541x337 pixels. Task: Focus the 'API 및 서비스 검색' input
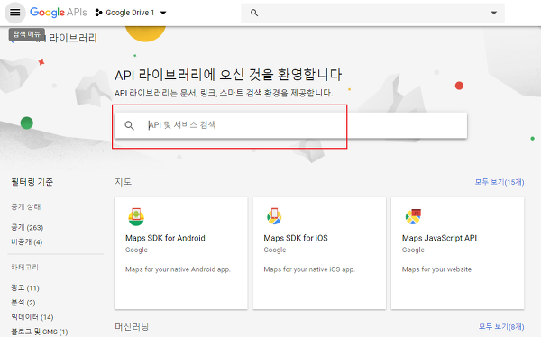[290, 125]
